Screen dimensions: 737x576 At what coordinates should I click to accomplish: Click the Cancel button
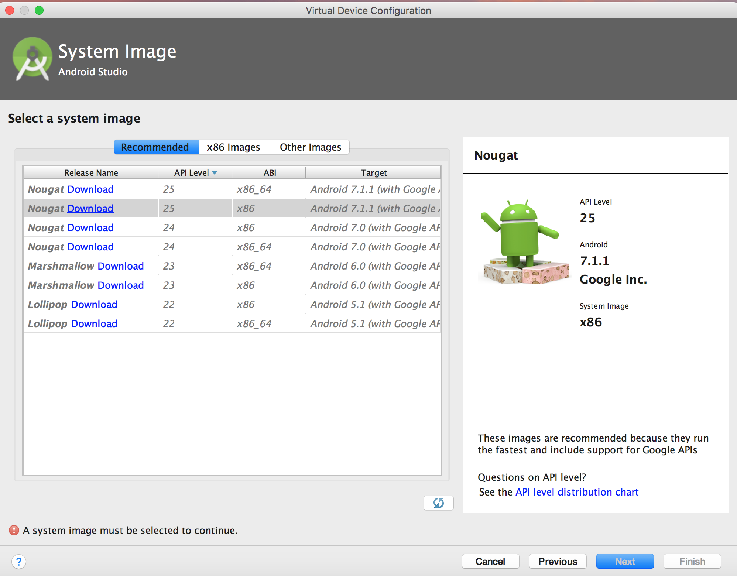490,561
